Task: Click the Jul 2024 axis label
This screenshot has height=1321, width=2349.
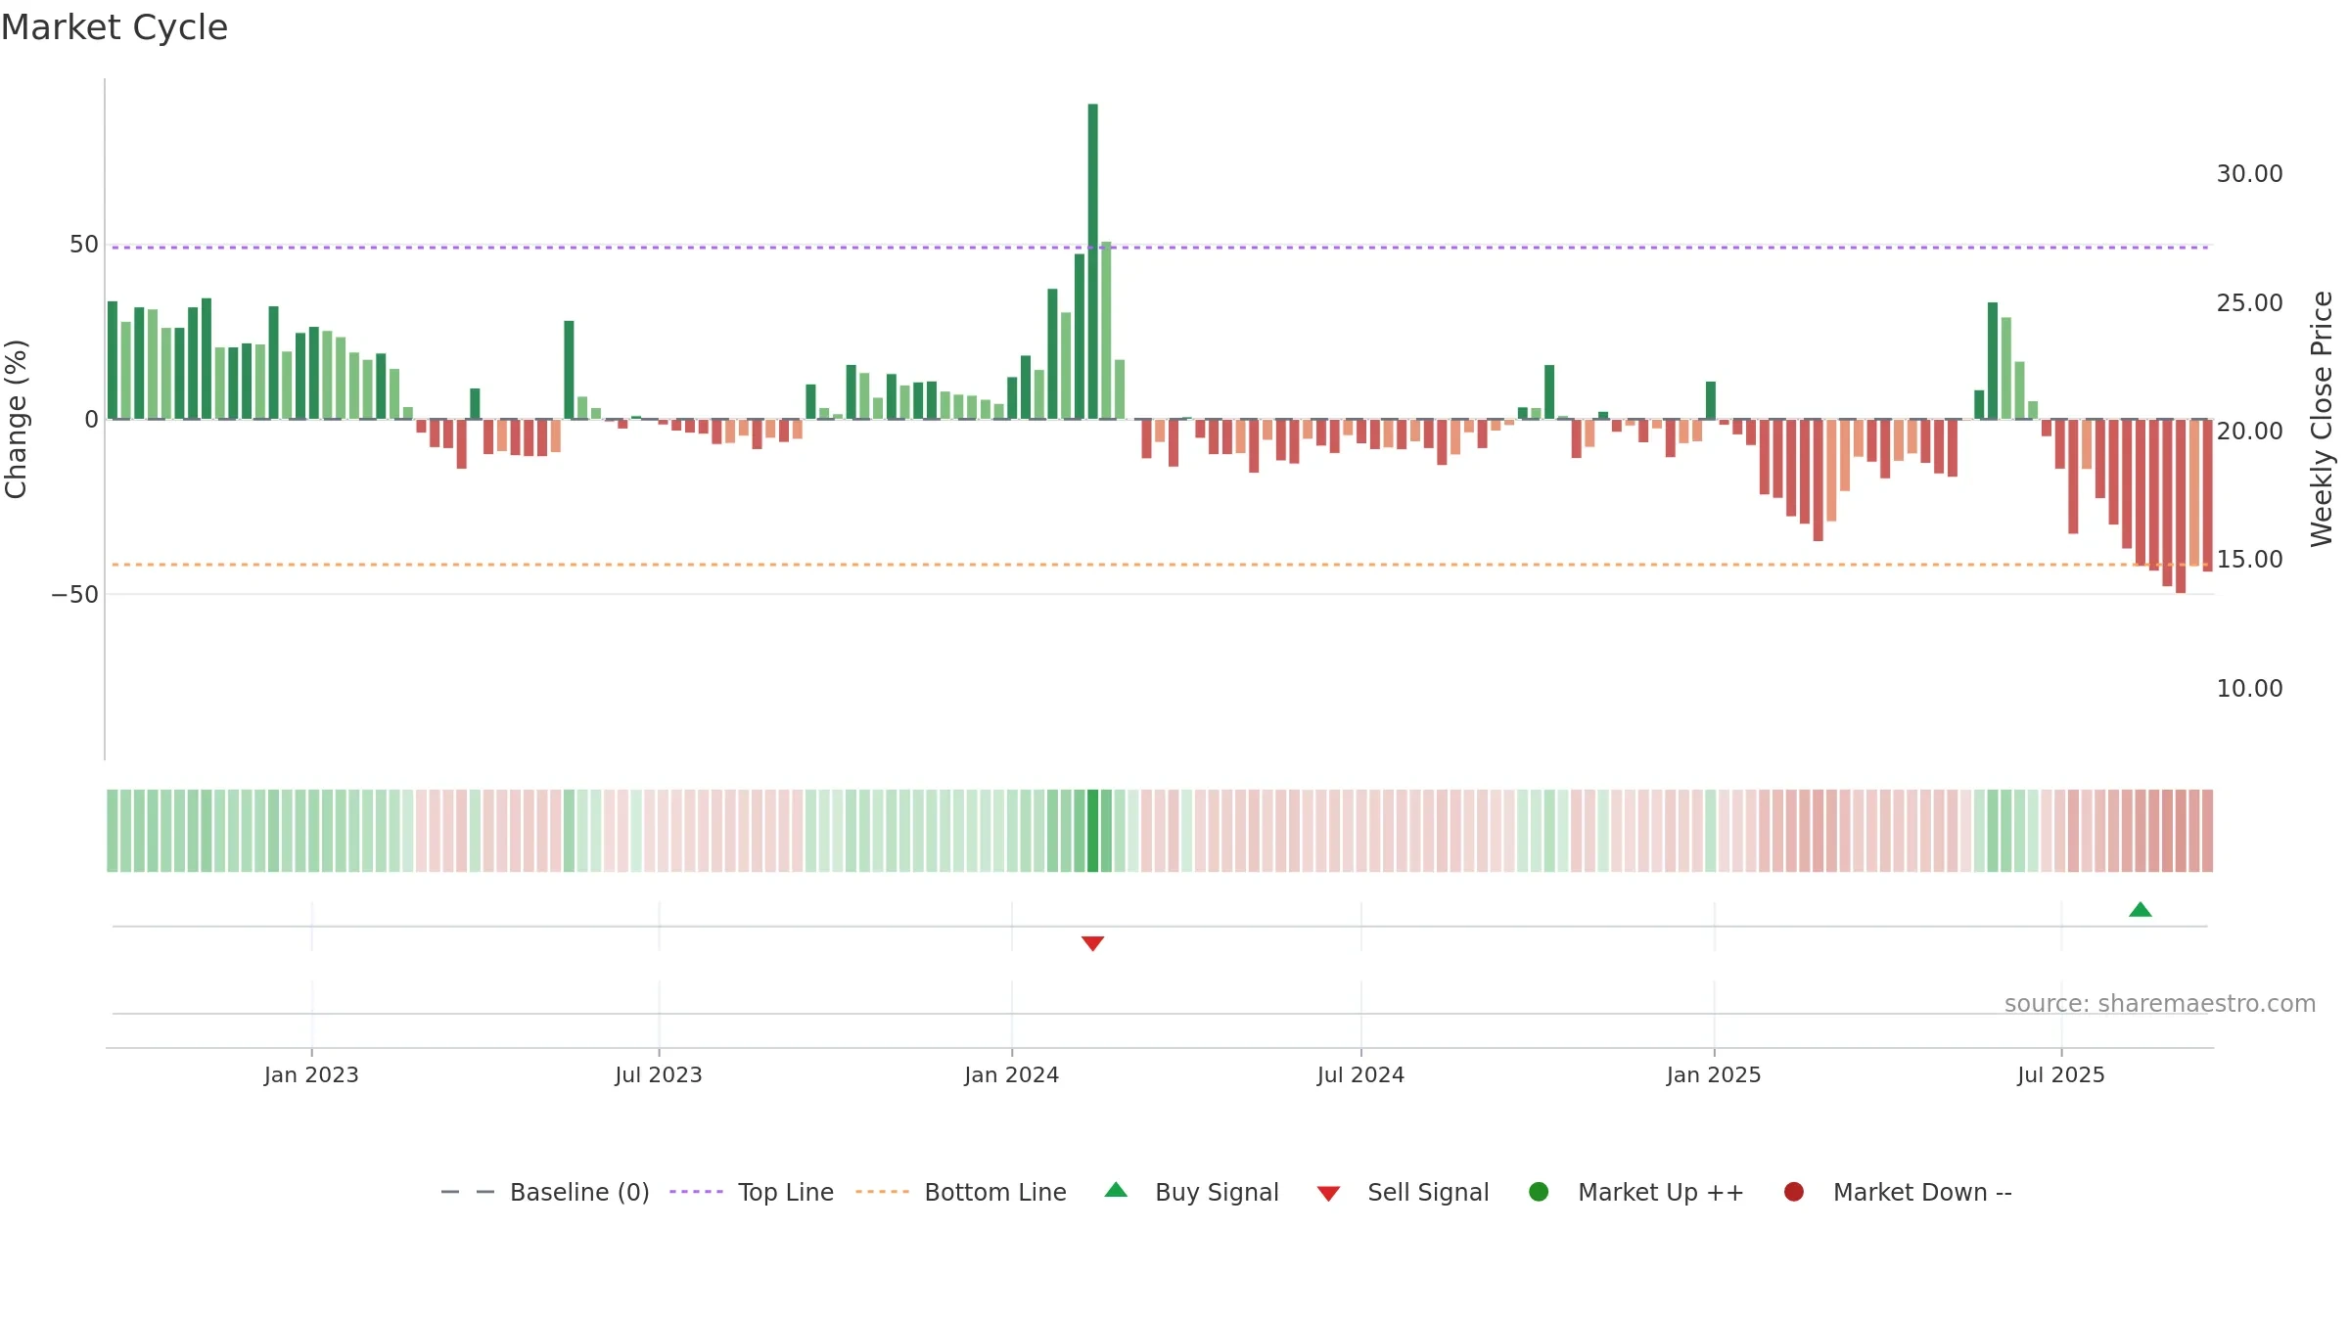Action: pos(1360,1074)
